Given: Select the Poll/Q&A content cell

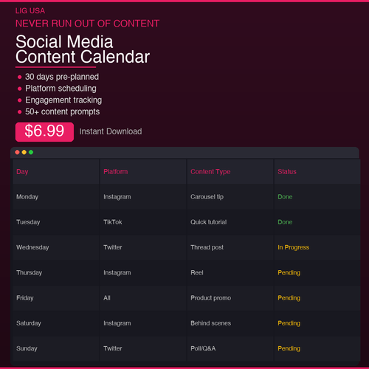Looking at the screenshot, I should coord(230,348).
